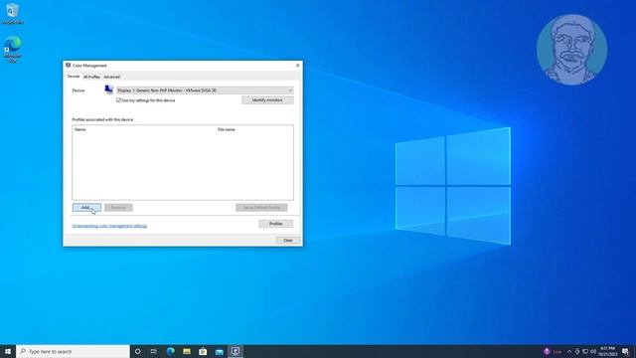
Task: Click the Name column header
Action: point(80,129)
